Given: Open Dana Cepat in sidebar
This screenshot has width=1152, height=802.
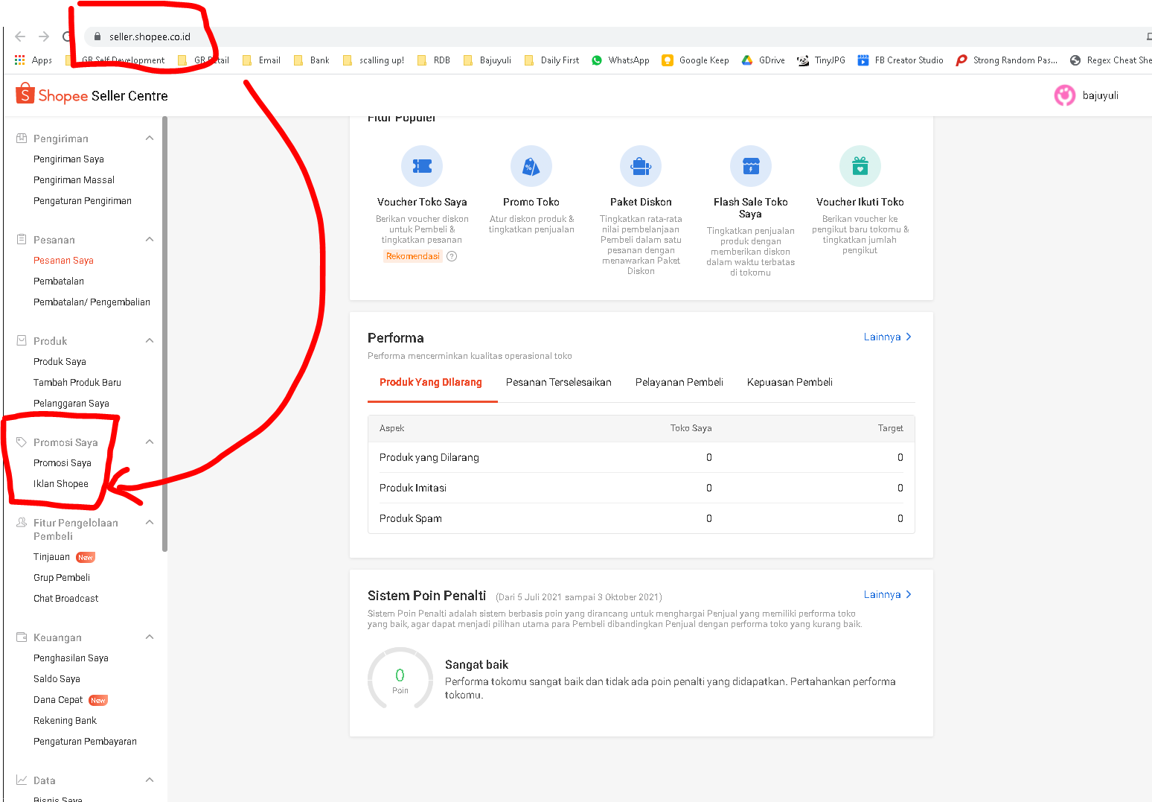Looking at the screenshot, I should coord(58,700).
